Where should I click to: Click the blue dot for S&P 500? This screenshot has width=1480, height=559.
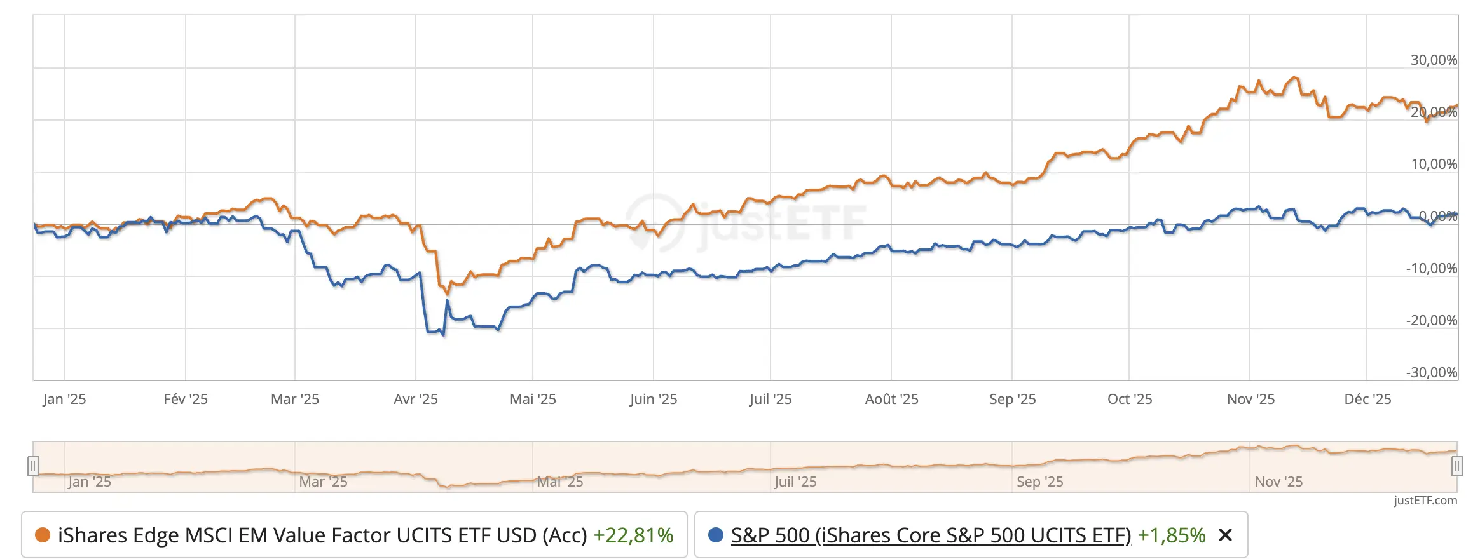coord(715,535)
